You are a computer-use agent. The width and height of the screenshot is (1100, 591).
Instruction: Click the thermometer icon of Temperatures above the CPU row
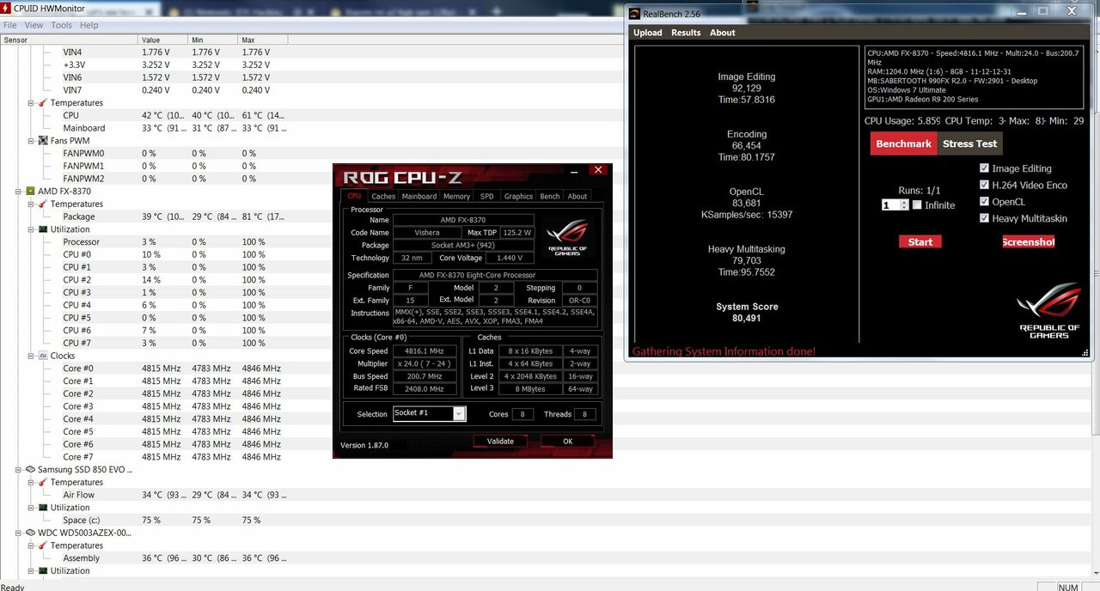[x=43, y=103]
